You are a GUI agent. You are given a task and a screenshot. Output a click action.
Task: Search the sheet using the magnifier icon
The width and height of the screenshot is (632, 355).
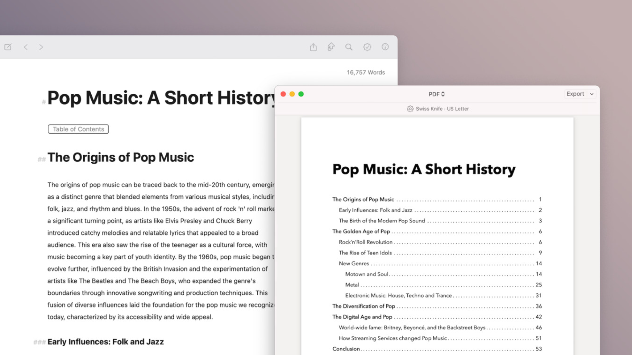(349, 47)
